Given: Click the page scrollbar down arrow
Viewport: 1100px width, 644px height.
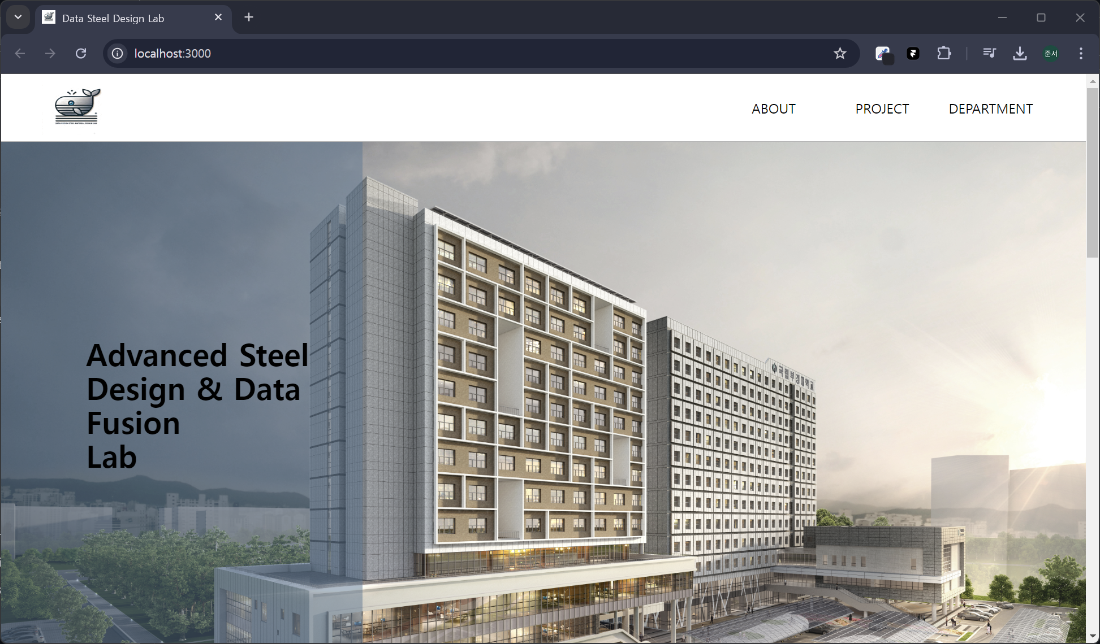Looking at the screenshot, I should (1092, 637).
